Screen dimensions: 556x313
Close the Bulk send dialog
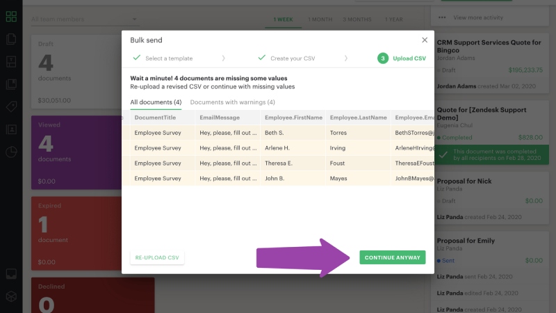tap(425, 40)
